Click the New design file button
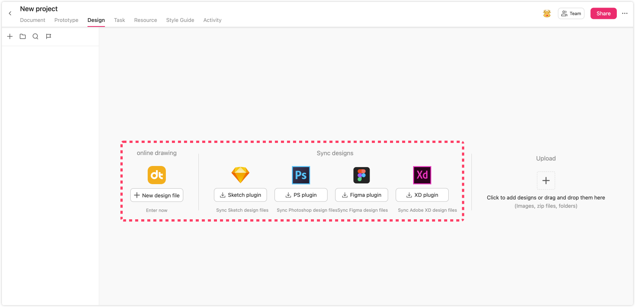Screen dimensions: 635x307 coord(157,195)
